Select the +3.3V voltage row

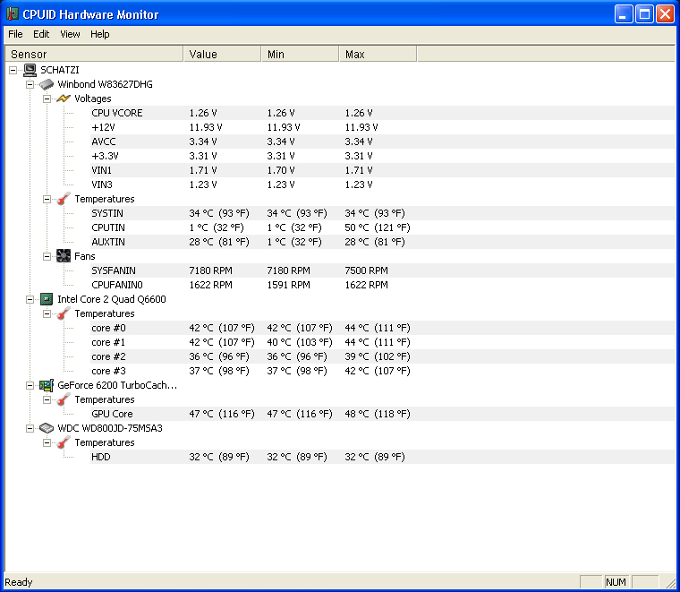pos(383,156)
